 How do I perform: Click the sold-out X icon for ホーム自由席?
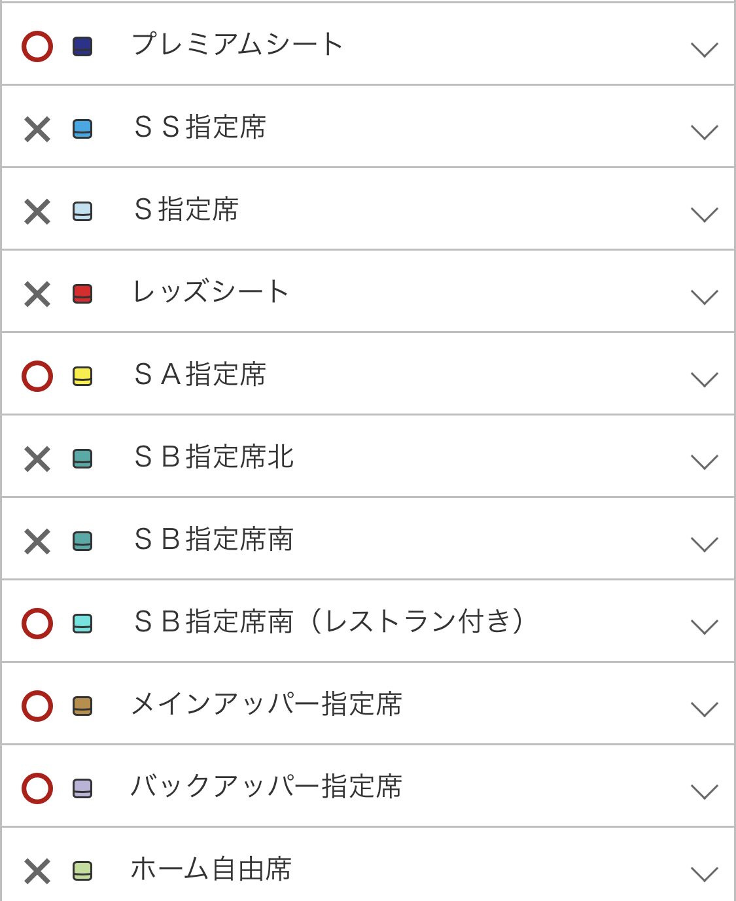[37, 871]
